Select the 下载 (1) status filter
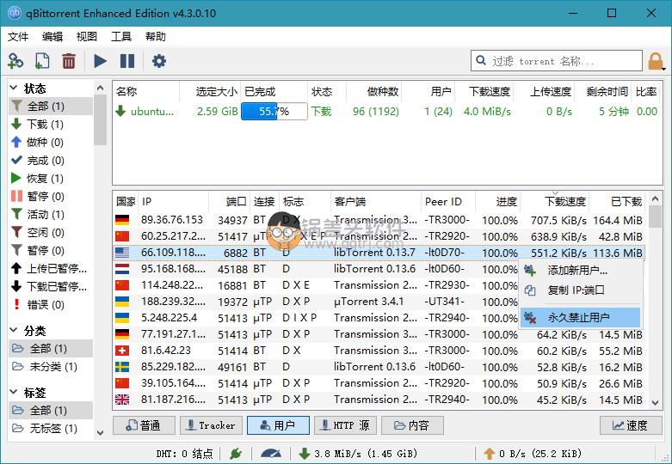672x464 pixels. pos(51,124)
